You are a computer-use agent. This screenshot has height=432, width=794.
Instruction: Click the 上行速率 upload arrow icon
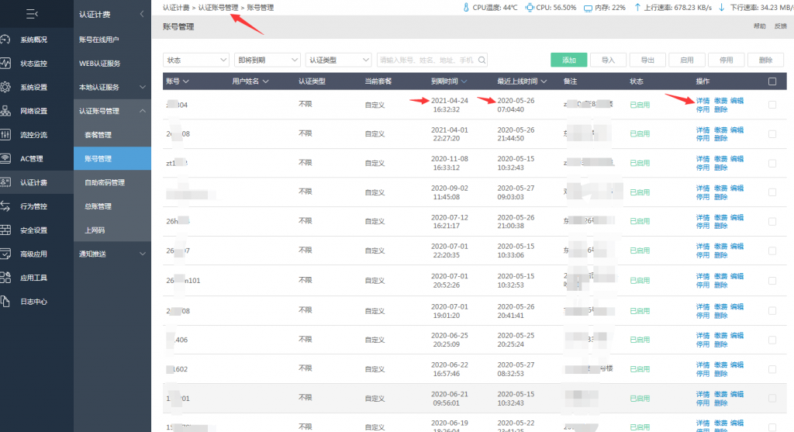tap(637, 8)
